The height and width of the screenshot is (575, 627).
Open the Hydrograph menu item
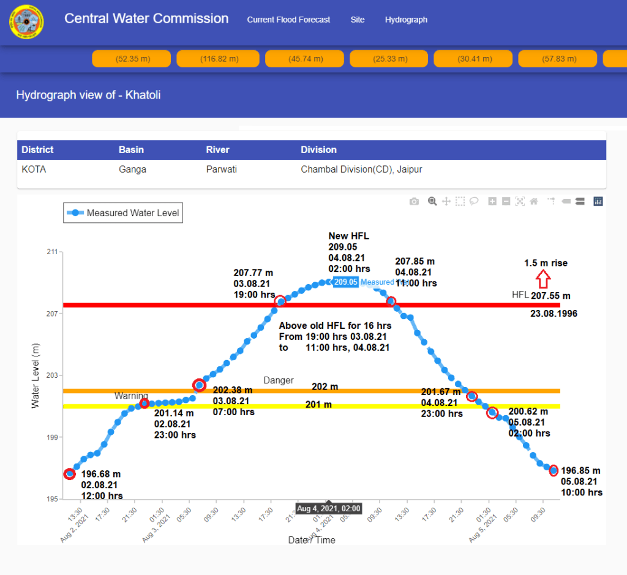pyautogui.click(x=406, y=20)
